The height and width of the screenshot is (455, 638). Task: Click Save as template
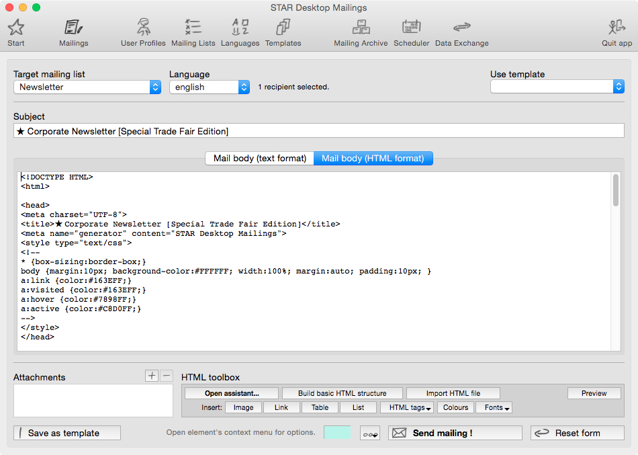67,433
